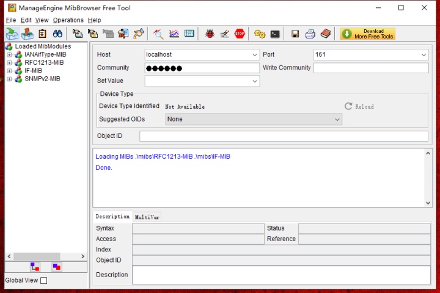Click the eraser clear output icon
The width and height of the screenshot is (440, 293).
click(224, 34)
